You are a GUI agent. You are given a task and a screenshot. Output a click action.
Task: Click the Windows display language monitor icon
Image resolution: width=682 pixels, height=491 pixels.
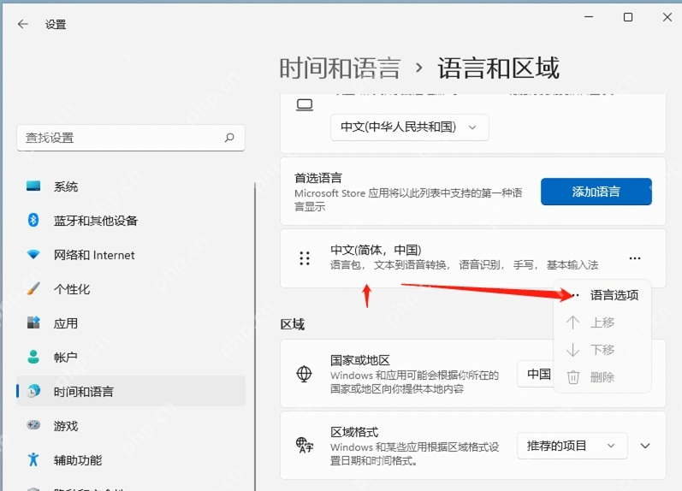[x=305, y=105]
